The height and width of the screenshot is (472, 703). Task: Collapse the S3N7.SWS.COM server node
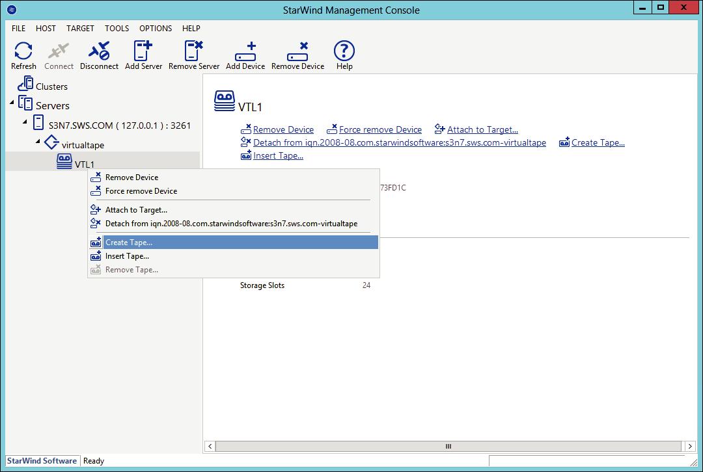coord(25,122)
